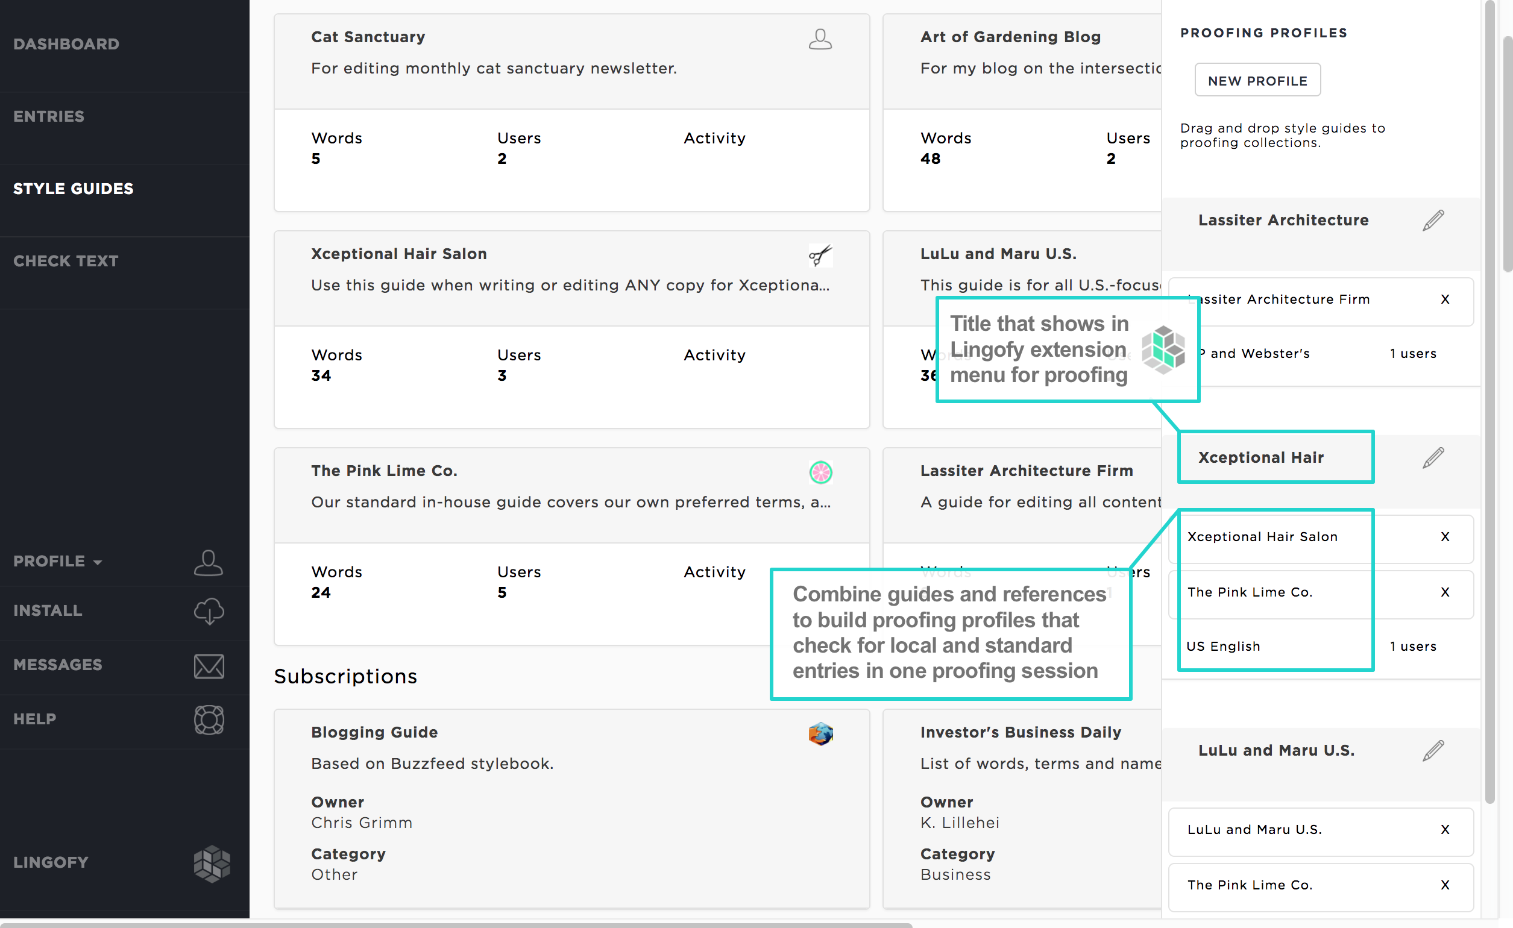Viewport: 1513px width, 928px height.
Task: Click the Subscriptions heading
Action: tap(345, 676)
